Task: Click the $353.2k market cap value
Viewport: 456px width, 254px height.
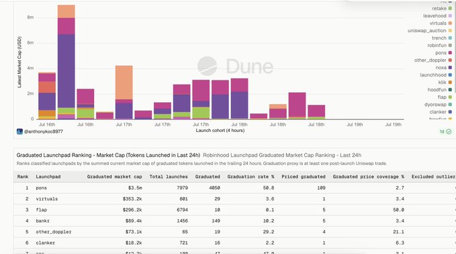Action: 132,199
